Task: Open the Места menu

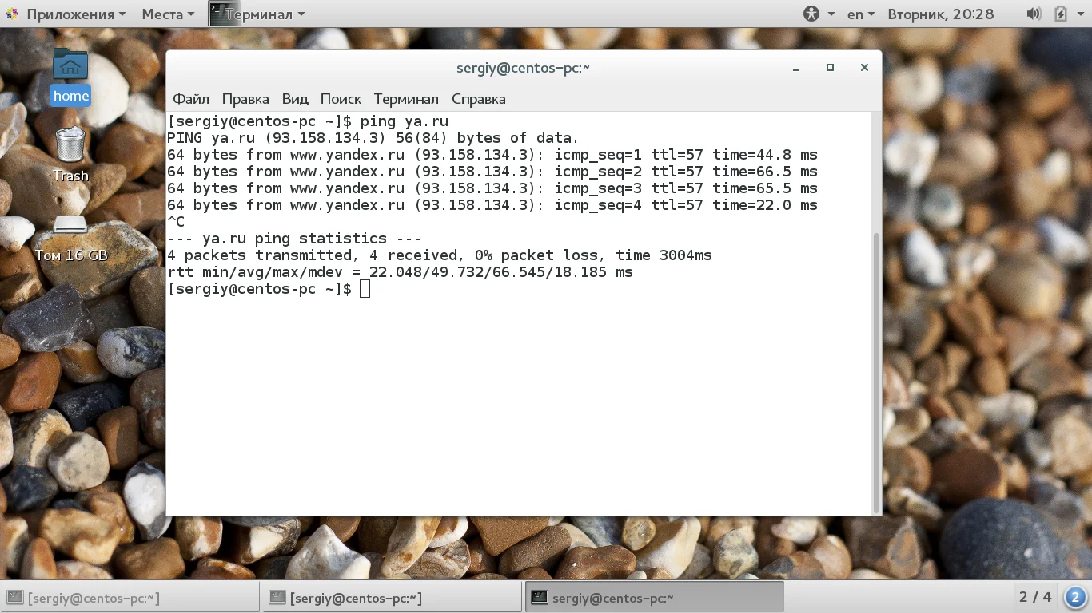Action: tap(168, 14)
